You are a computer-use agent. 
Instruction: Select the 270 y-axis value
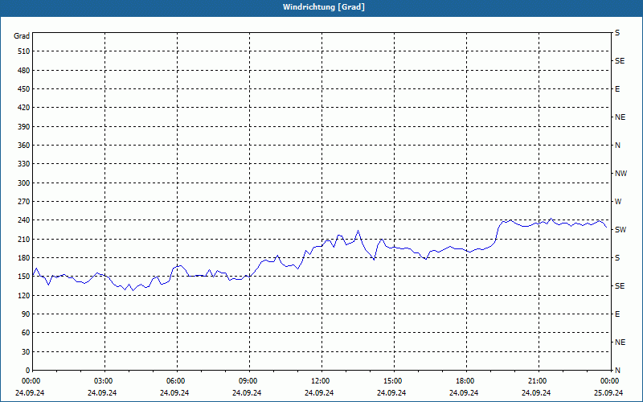coord(24,202)
